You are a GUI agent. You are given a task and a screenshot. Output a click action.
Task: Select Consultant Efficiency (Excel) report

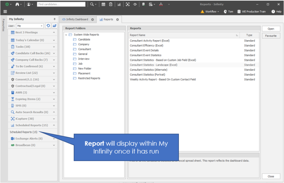tap(146, 45)
